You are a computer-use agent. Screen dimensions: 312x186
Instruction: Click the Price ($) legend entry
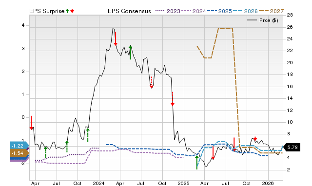click(x=263, y=20)
